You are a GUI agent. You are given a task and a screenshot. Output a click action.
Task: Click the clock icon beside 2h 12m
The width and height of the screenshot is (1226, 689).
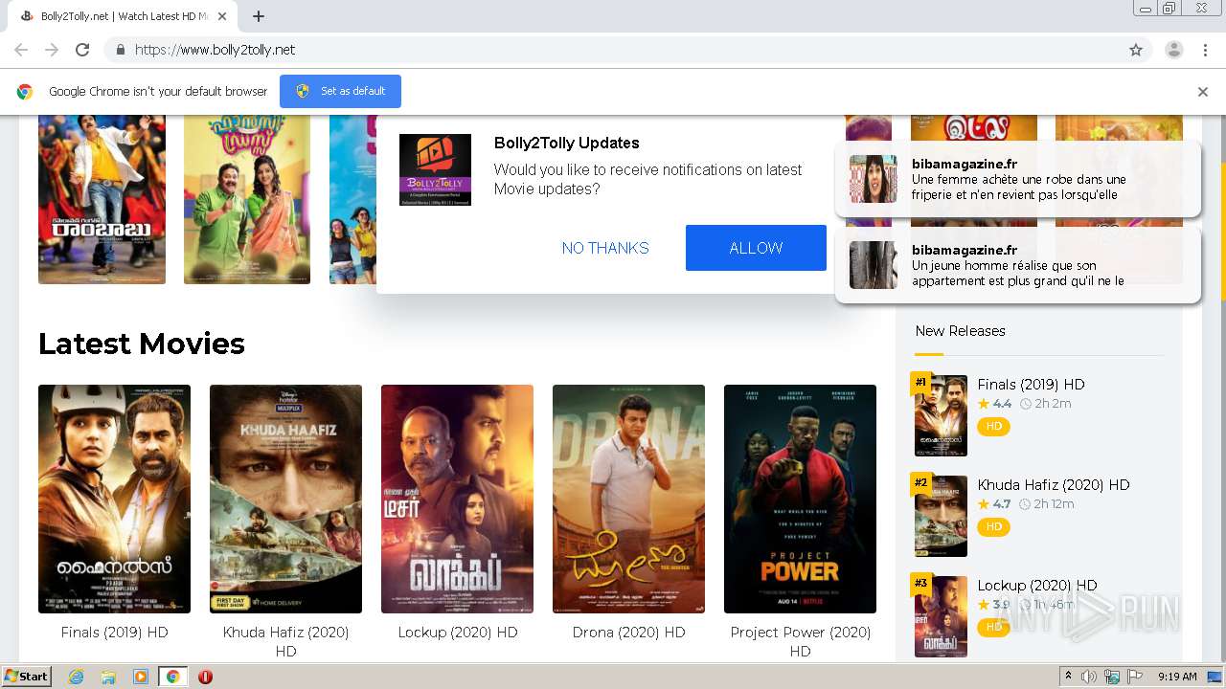[1025, 505]
